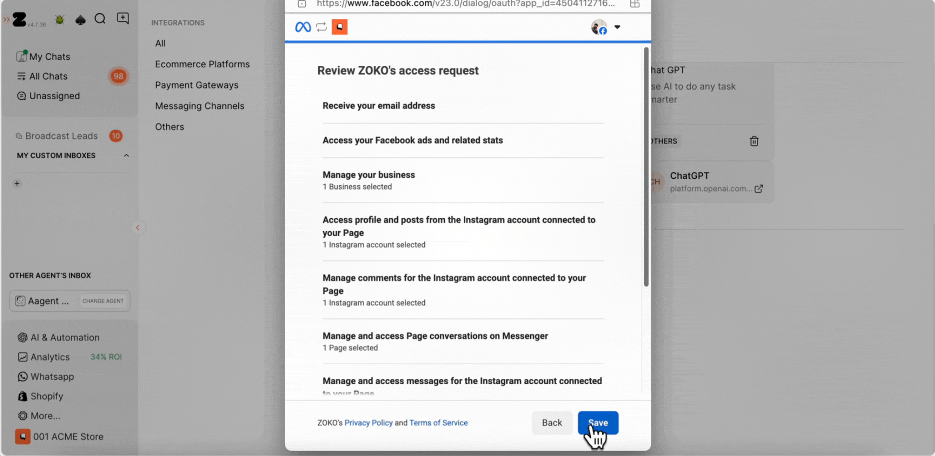This screenshot has height=456, width=935.
Task: Select All integrations category
Action: pyautogui.click(x=160, y=43)
